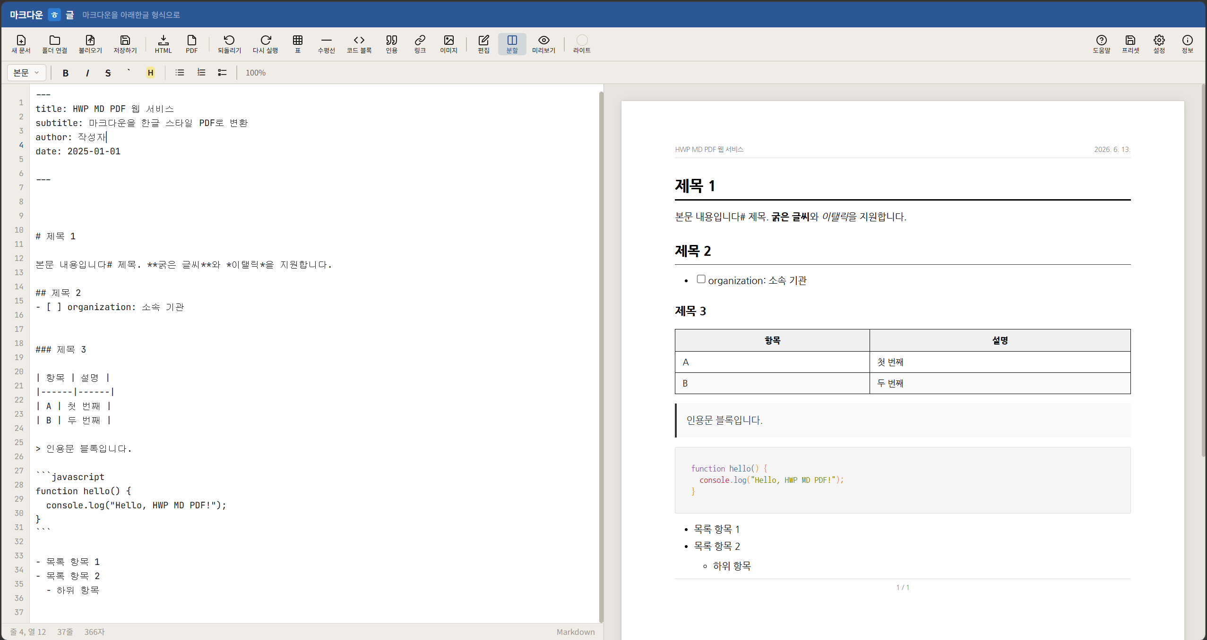Export the document as HTML
This screenshot has width=1207, height=640.
tap(164, 44)
